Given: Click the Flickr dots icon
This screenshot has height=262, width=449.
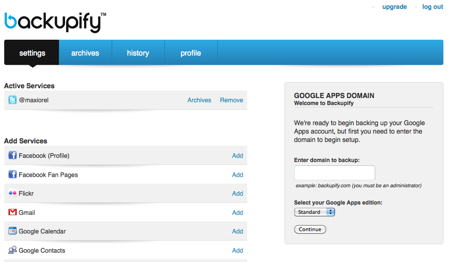Looking at the screenshot, I should pyautogui.click(x=12, y=193).
